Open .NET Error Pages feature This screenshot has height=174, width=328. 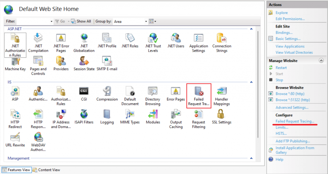click(x=61, y=43)
